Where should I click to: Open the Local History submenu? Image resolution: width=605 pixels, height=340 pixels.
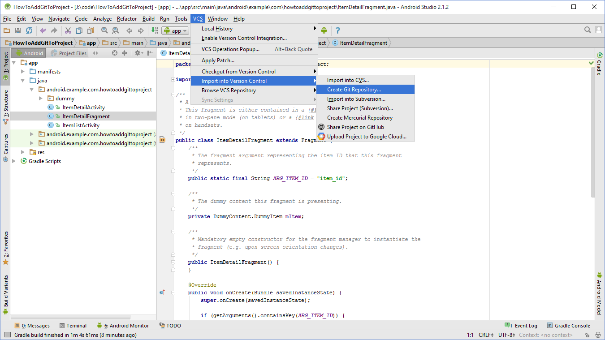254,29
